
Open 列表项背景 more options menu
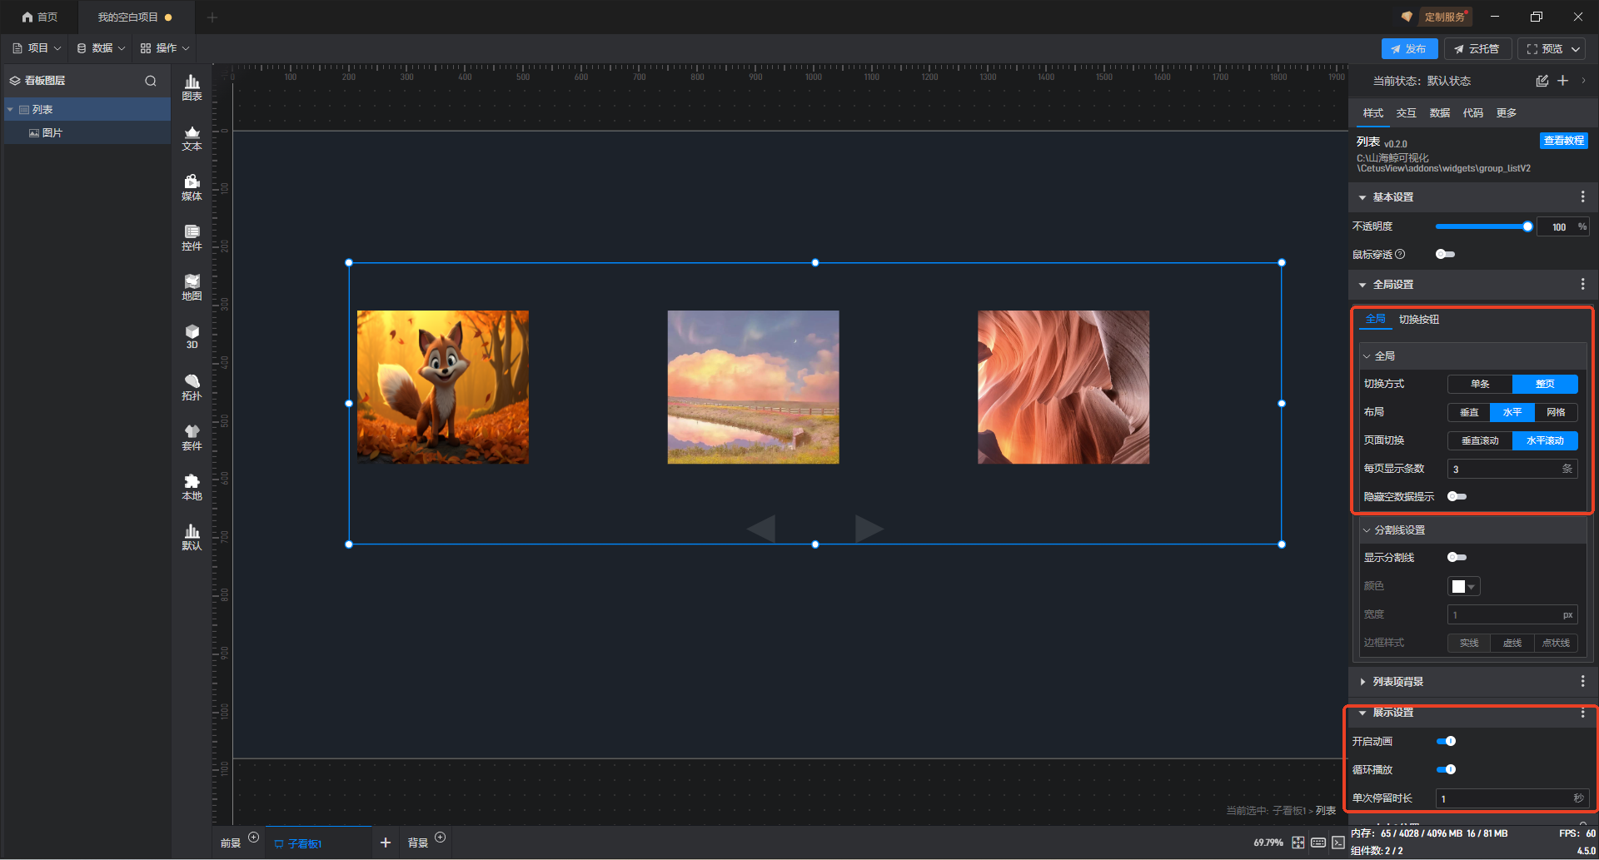coord(1582,682)
